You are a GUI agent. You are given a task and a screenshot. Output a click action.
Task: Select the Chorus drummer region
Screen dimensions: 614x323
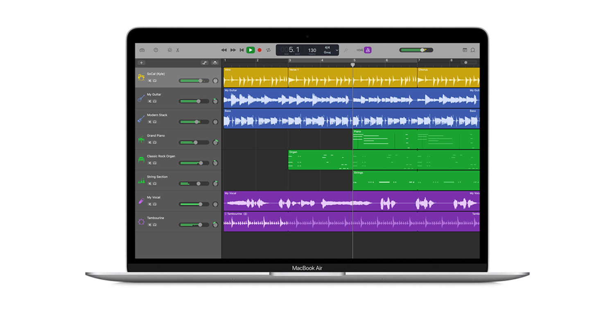448,77
